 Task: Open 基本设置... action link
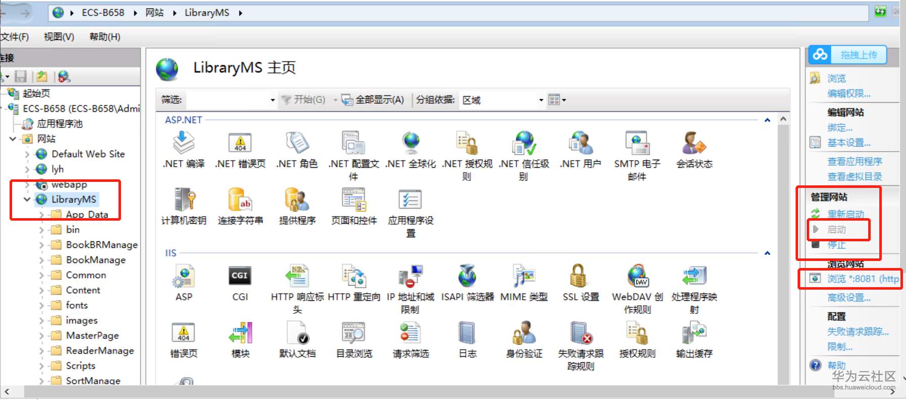pos(849,143)
